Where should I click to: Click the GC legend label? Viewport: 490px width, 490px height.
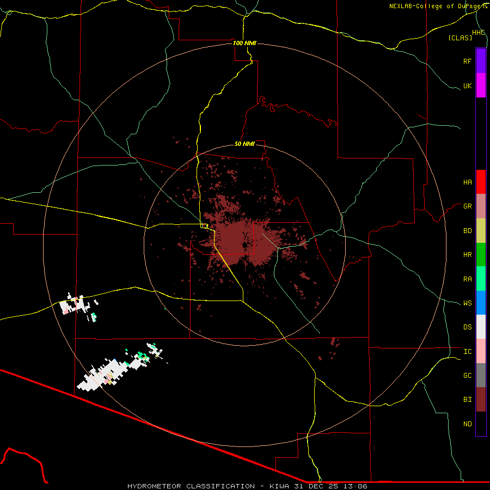[467, 376]
